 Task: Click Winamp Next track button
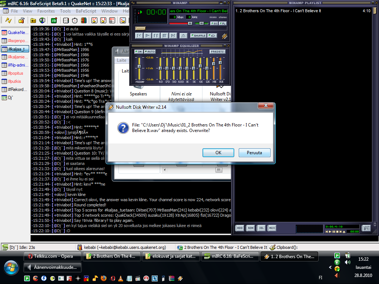pos(173,36)
